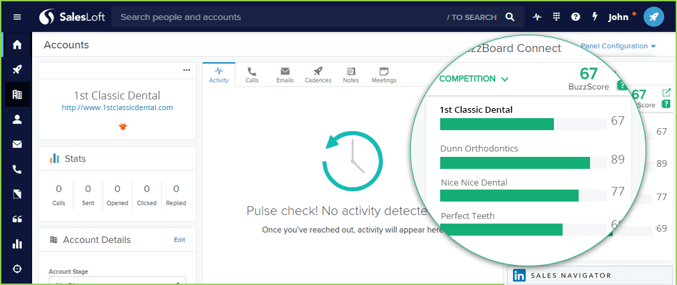The width and height of the screenshot is (677, 285).
Task: Click the rocket avatar button
Action: pyautogui.click(x=654, y=17)
